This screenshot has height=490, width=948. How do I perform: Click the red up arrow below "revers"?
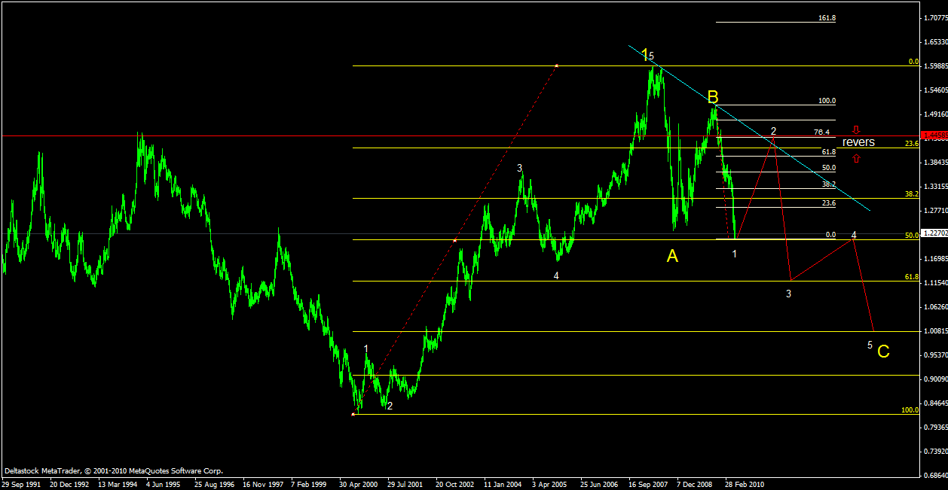click(x=856, y=157)
